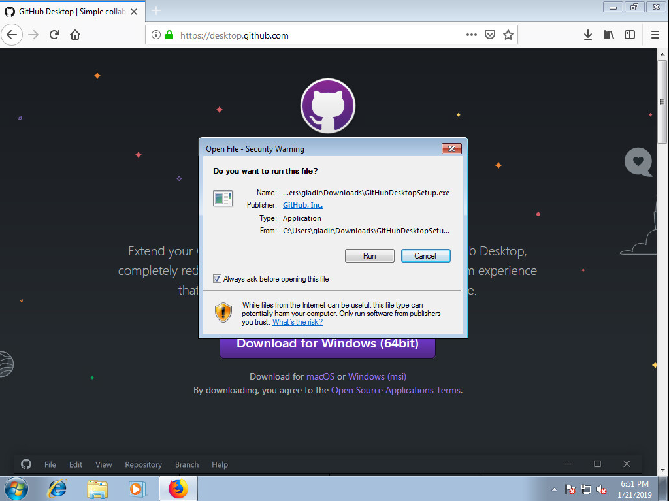Image resolution: width=669 pixels, height=501 pixels.
Task: Open Windows Media Player from the taskbar
Action: coord(137,489)
